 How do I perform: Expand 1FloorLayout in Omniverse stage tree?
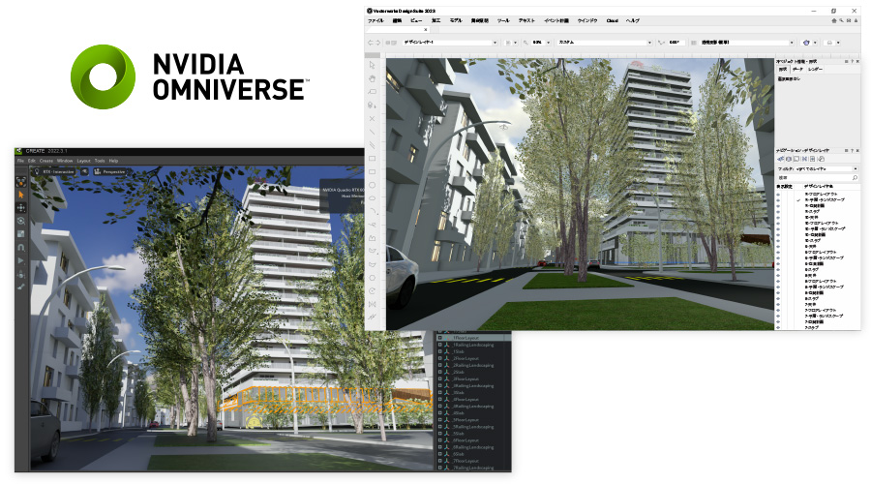pyautogui.click(x=440, y=338)
